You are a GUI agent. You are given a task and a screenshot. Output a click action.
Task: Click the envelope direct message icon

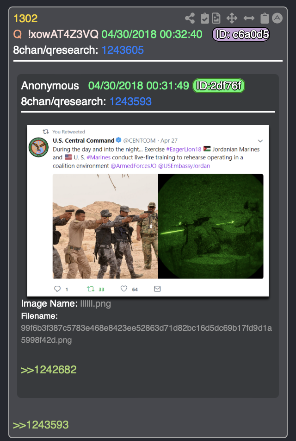[x=157, y=289]
